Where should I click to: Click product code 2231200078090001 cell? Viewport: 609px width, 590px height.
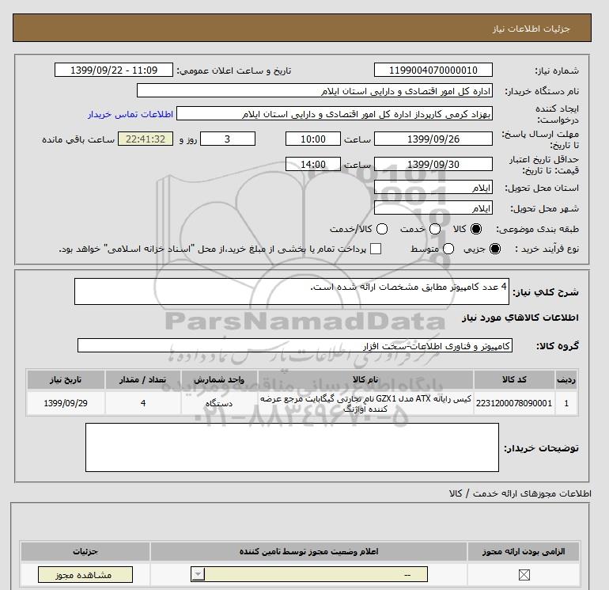click(x=514, y=403)
